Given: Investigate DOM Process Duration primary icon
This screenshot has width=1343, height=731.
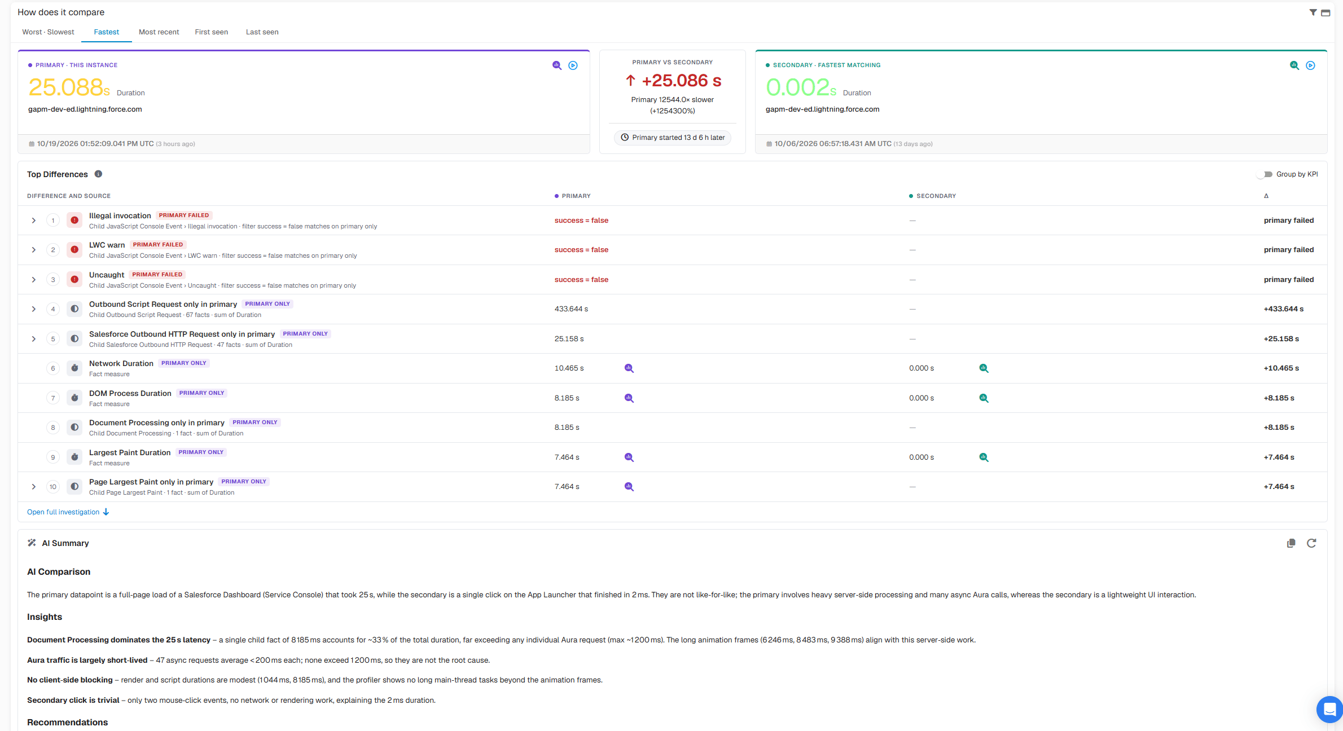Looking at the screenshot, I should (x=629, y=398).
